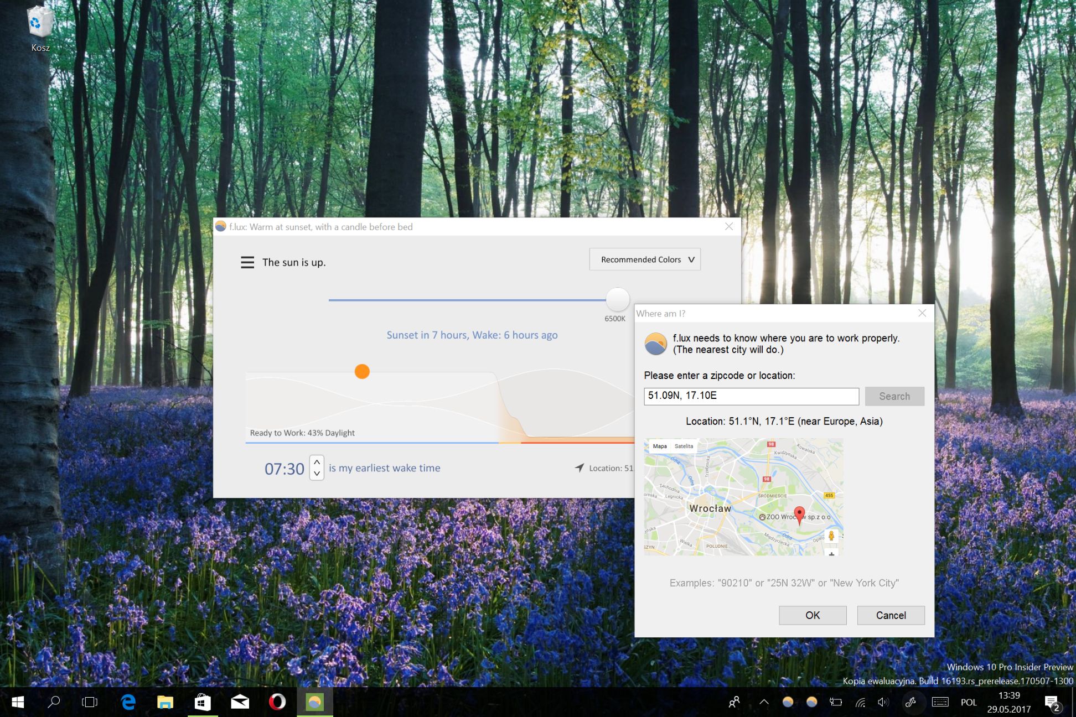Image resolution: width=1076 pixels, height=717 pixels.
Task: Open the f.lux hamburger menu
Action: click(247, 262)
